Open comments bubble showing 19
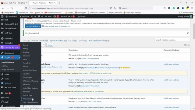The width and height of the screenshot is (195, 110). 41,16
